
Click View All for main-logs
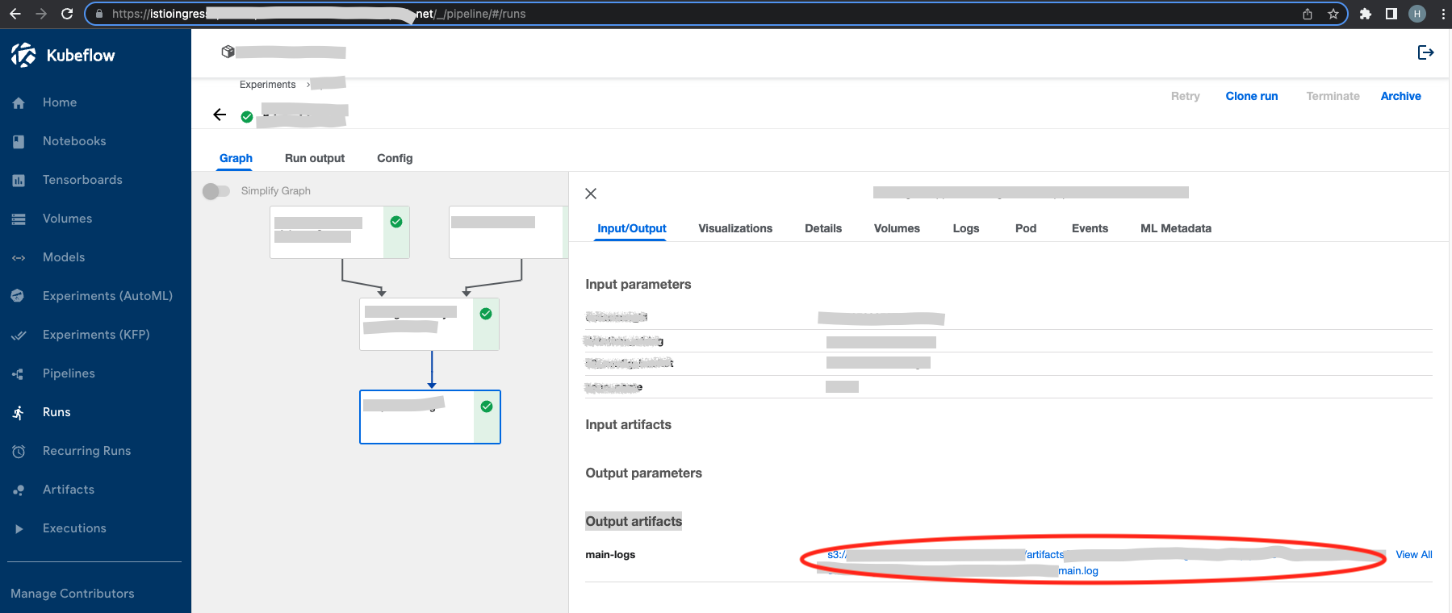[x=1414, y=555]
